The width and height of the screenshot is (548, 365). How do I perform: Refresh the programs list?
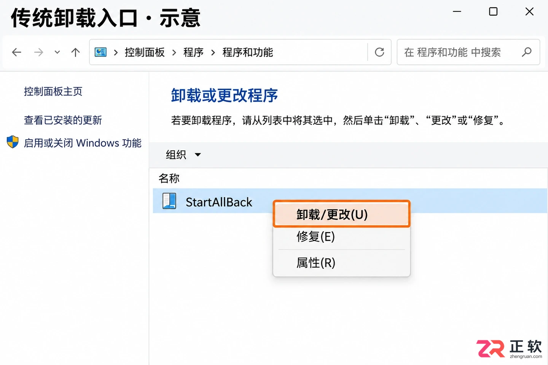pos(379,52)
